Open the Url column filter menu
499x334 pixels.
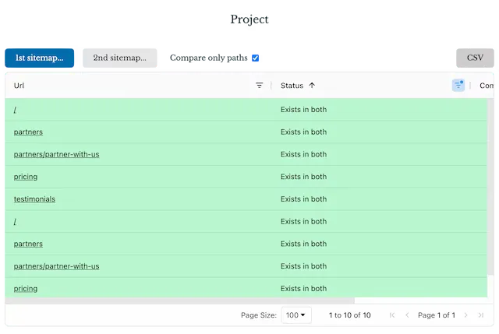pos(259,85)
